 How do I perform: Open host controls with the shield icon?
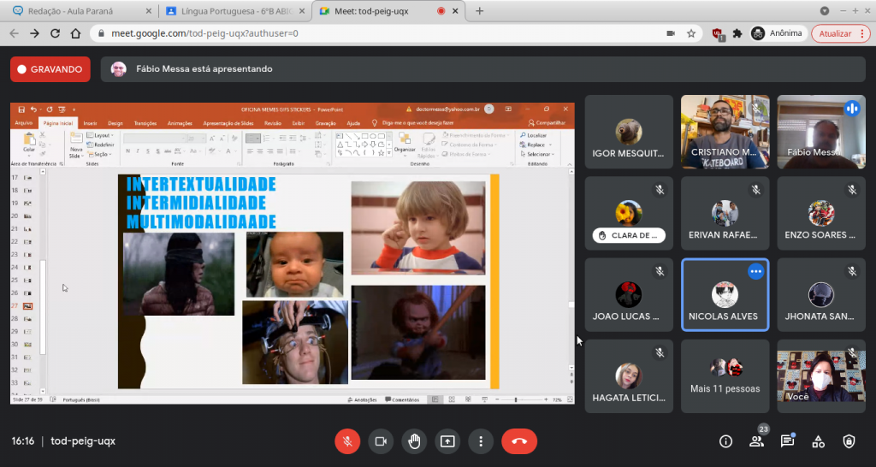(x=849, y=441)
